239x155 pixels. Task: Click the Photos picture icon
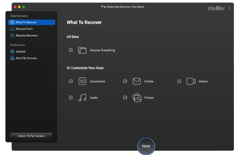(137, 98)
